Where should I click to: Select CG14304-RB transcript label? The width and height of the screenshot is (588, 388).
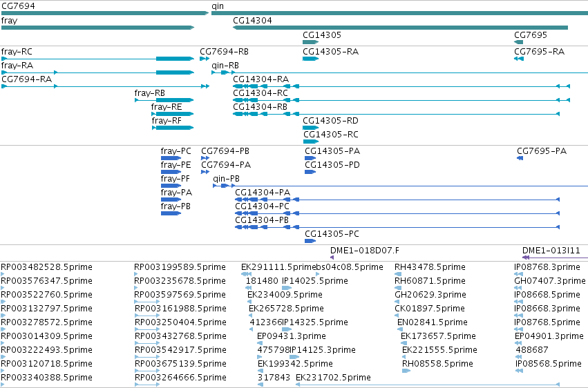(x=260, y=107)
